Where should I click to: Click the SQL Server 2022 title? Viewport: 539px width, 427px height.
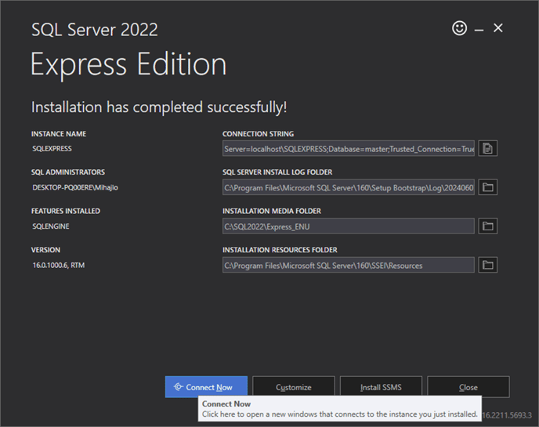pyautogui.click(x=95, y=30)
